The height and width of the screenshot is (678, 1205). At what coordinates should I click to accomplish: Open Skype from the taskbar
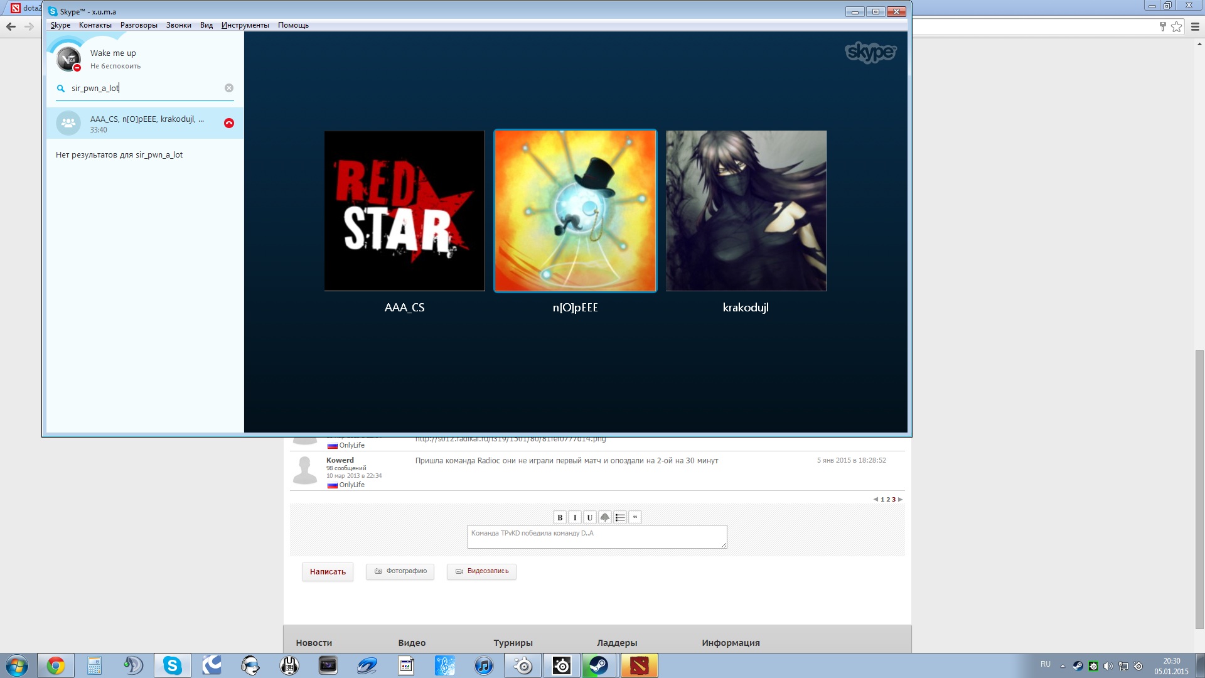173,665
